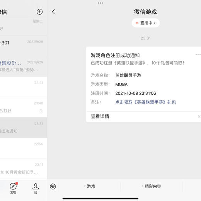This screenshot has width=201, height=201.
Task: Go back using the left arrow
Action: click(x=53, y=12)
